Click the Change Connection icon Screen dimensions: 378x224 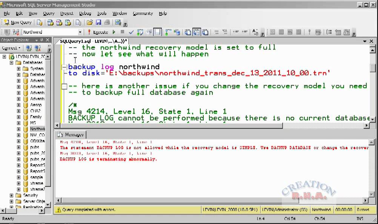[x=16, y=32]
